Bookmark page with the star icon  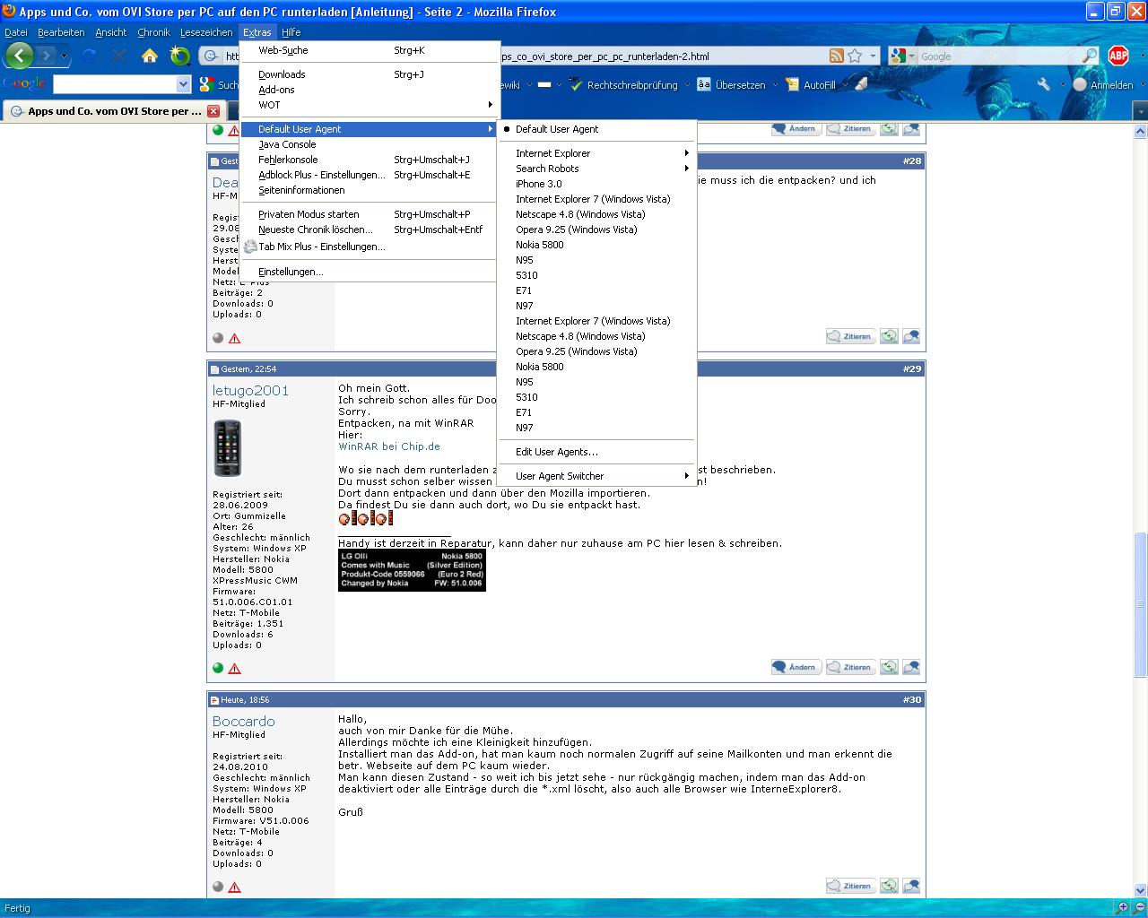tap(855, 56)
